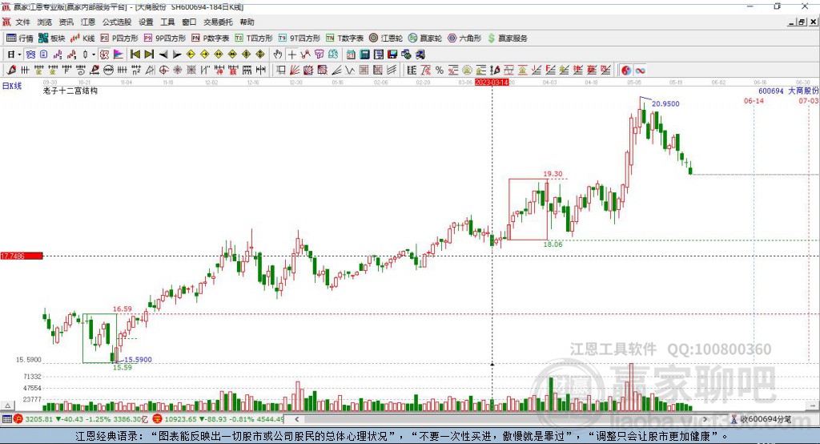Click the scrollbar left arrow
This screenshot has width=820, height=444.
pyautogui.click(x=297, y=419)
